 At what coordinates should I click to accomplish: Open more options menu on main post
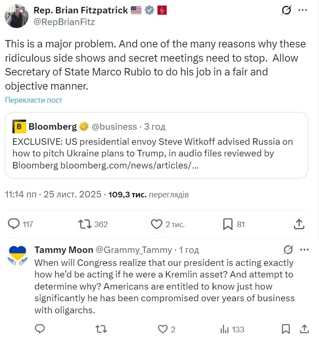pyautogui.click(x=305, y=10)
